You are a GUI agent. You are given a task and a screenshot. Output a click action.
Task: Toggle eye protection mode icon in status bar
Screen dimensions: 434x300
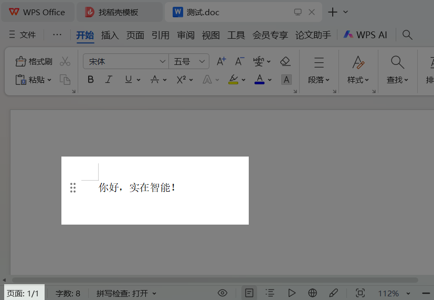click(x=223, y=293)
